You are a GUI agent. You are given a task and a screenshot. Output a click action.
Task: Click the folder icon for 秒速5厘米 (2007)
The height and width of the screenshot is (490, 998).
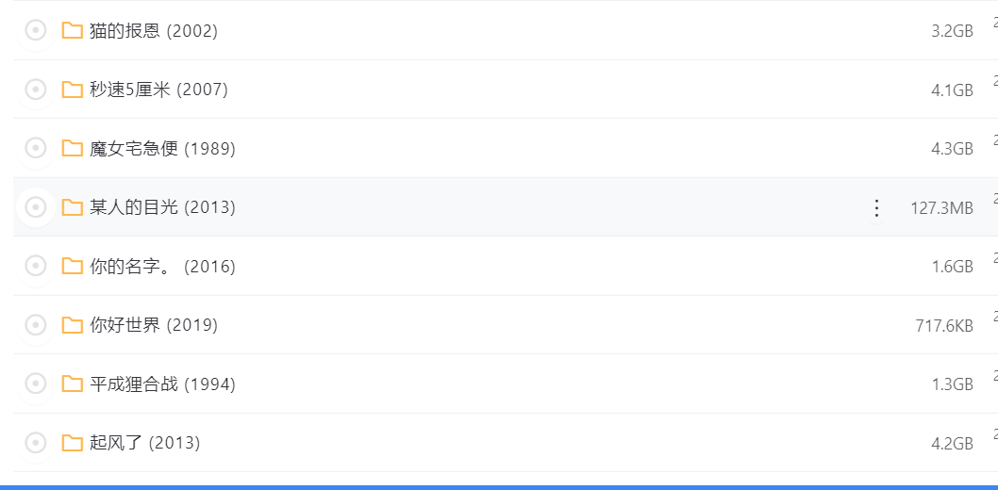[72, 90]
